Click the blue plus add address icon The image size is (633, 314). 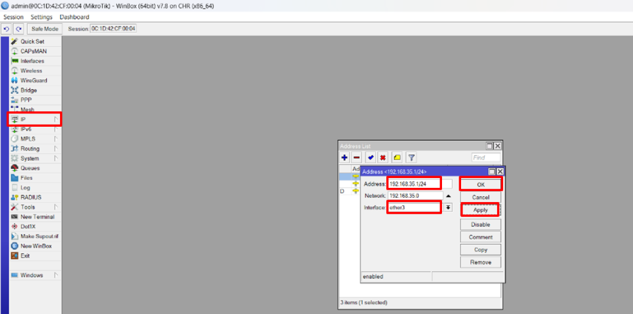(344, 158)
